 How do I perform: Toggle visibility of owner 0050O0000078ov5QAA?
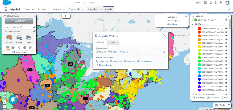click(x=226, y=36)
